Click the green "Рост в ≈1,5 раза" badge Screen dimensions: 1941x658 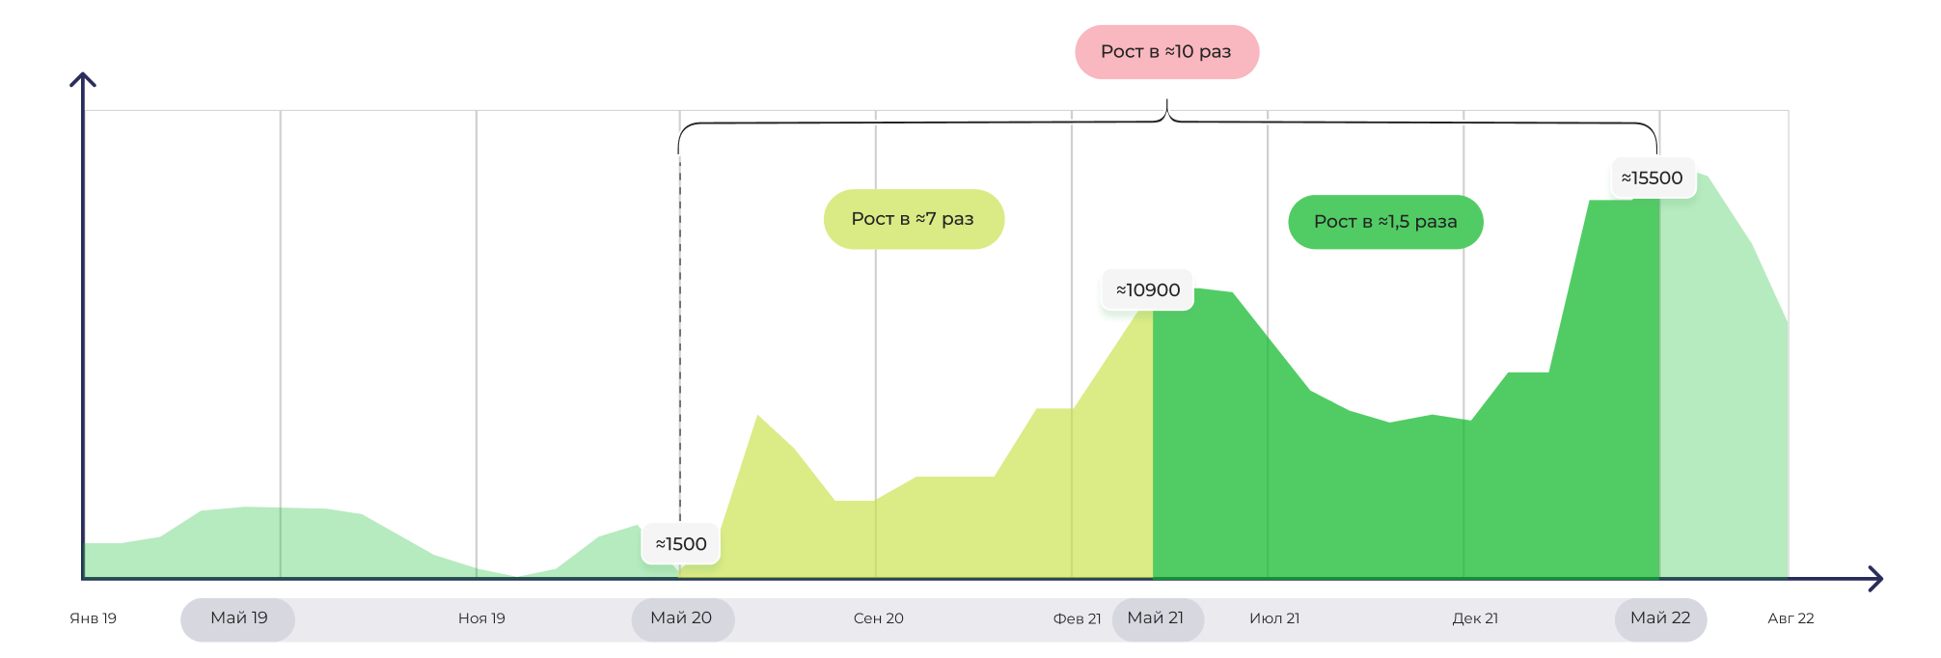1385,222
